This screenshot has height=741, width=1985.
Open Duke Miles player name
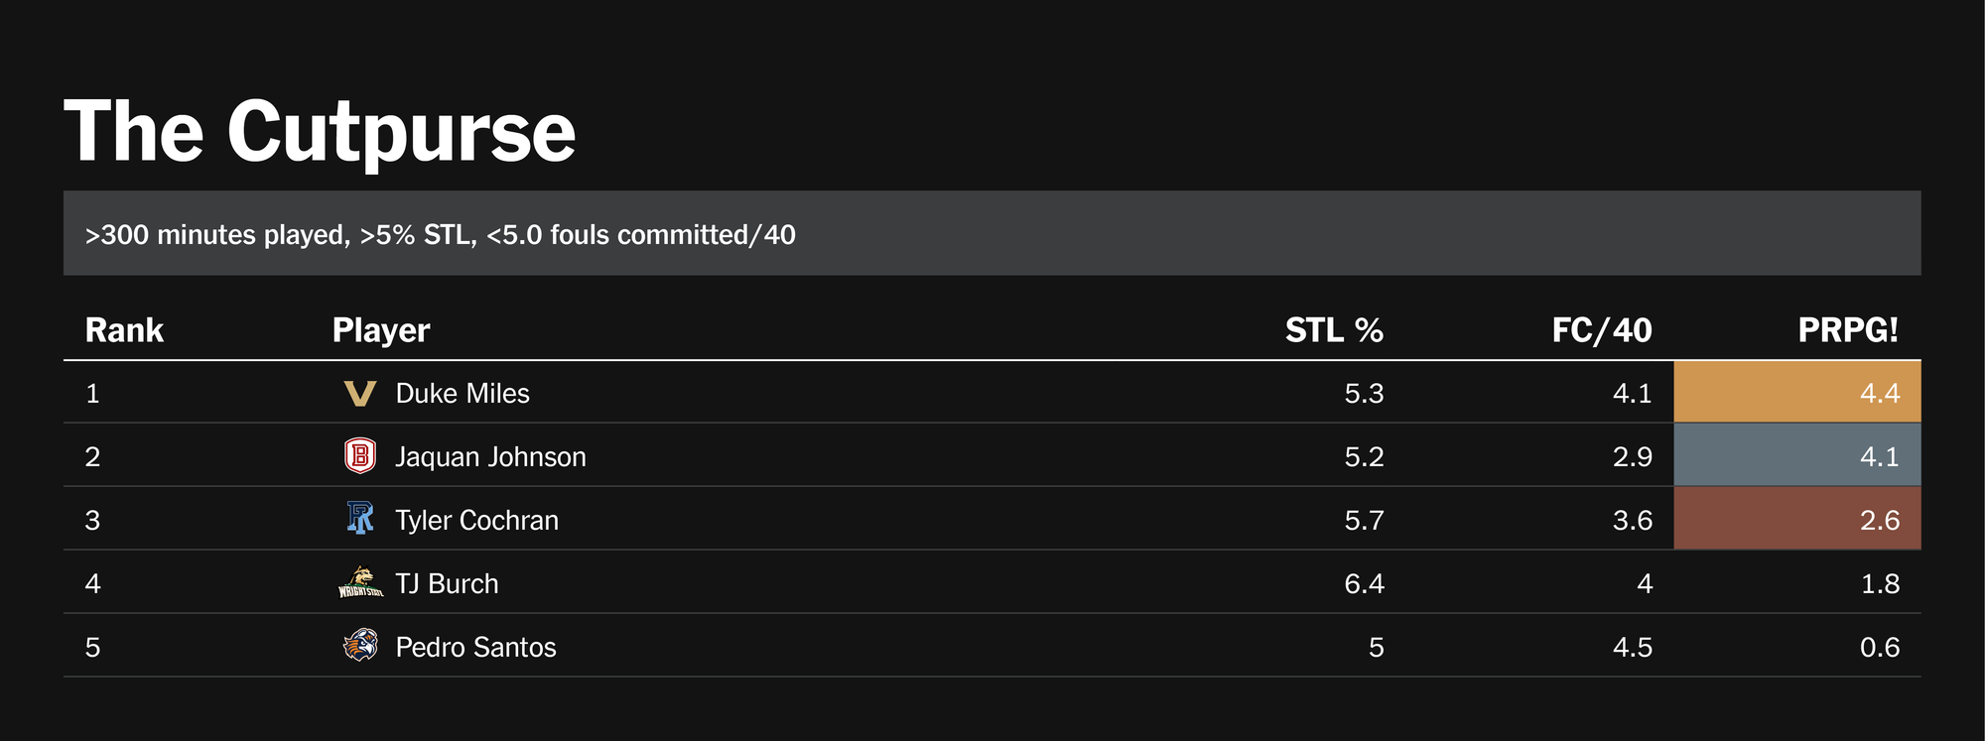point(463,394)
